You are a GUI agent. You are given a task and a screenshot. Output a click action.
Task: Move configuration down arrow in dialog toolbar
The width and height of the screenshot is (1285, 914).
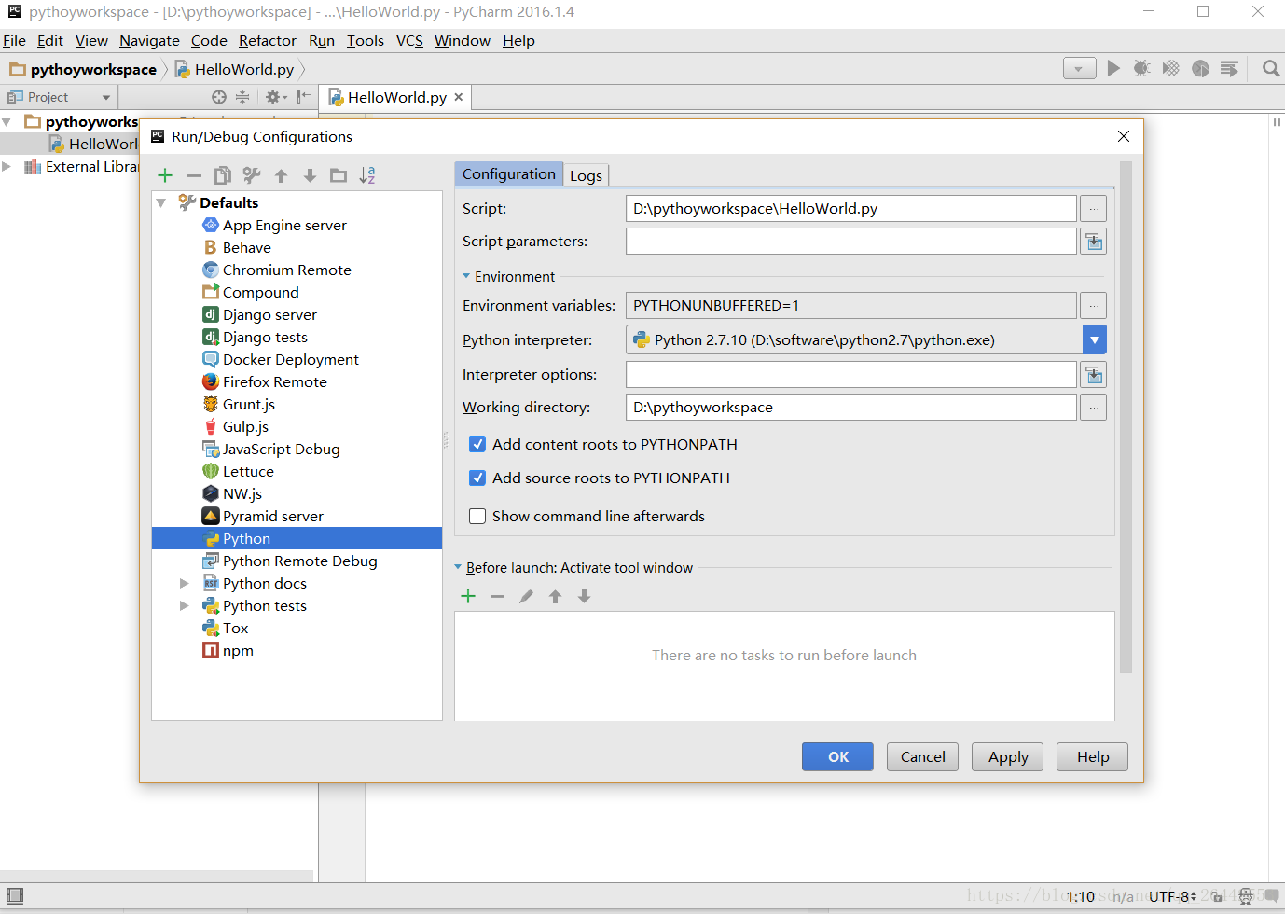pos(310,175)
